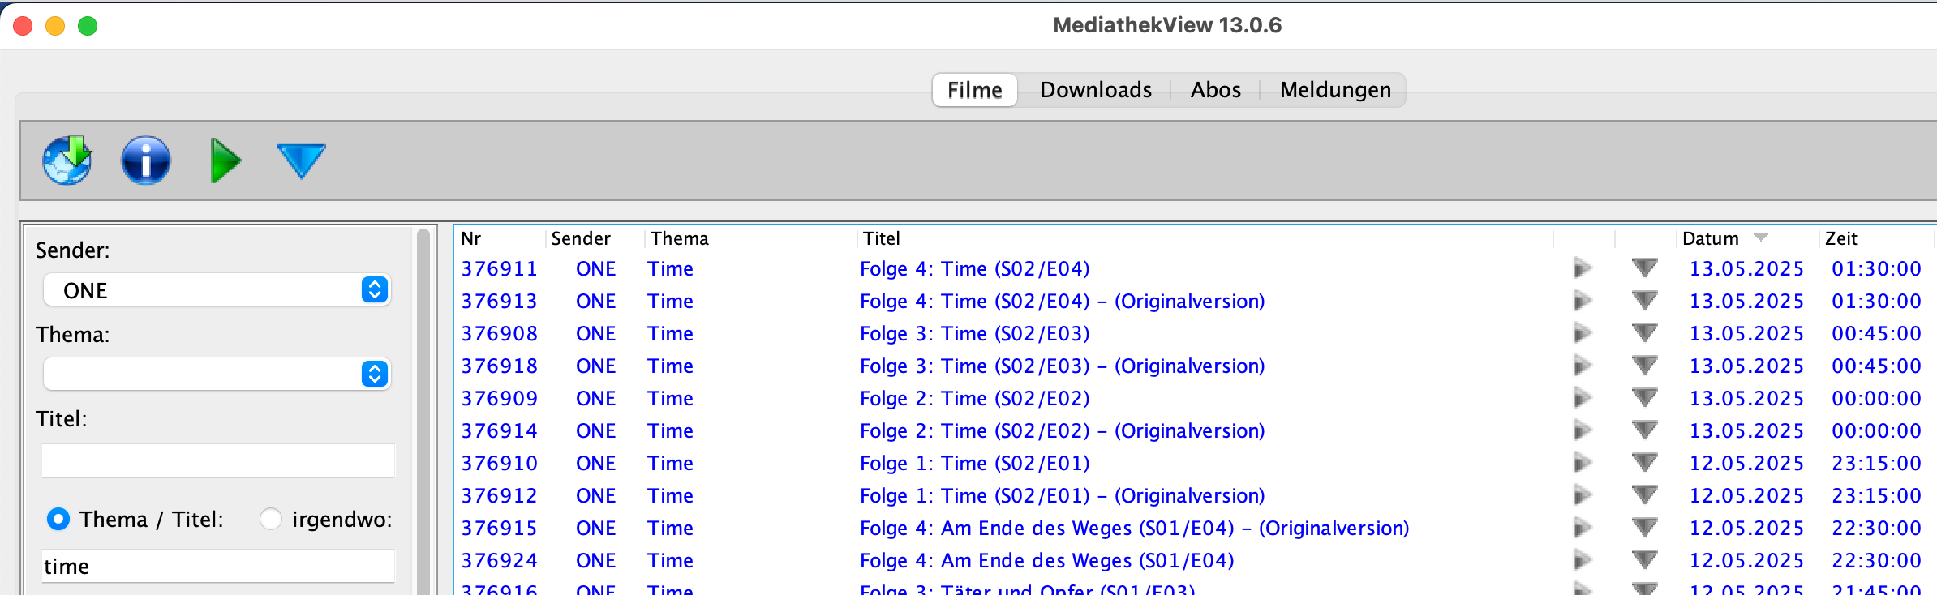Click green play film toolbar icon
The height and width of the screenshot is (595, 1937).
(225, 161)
